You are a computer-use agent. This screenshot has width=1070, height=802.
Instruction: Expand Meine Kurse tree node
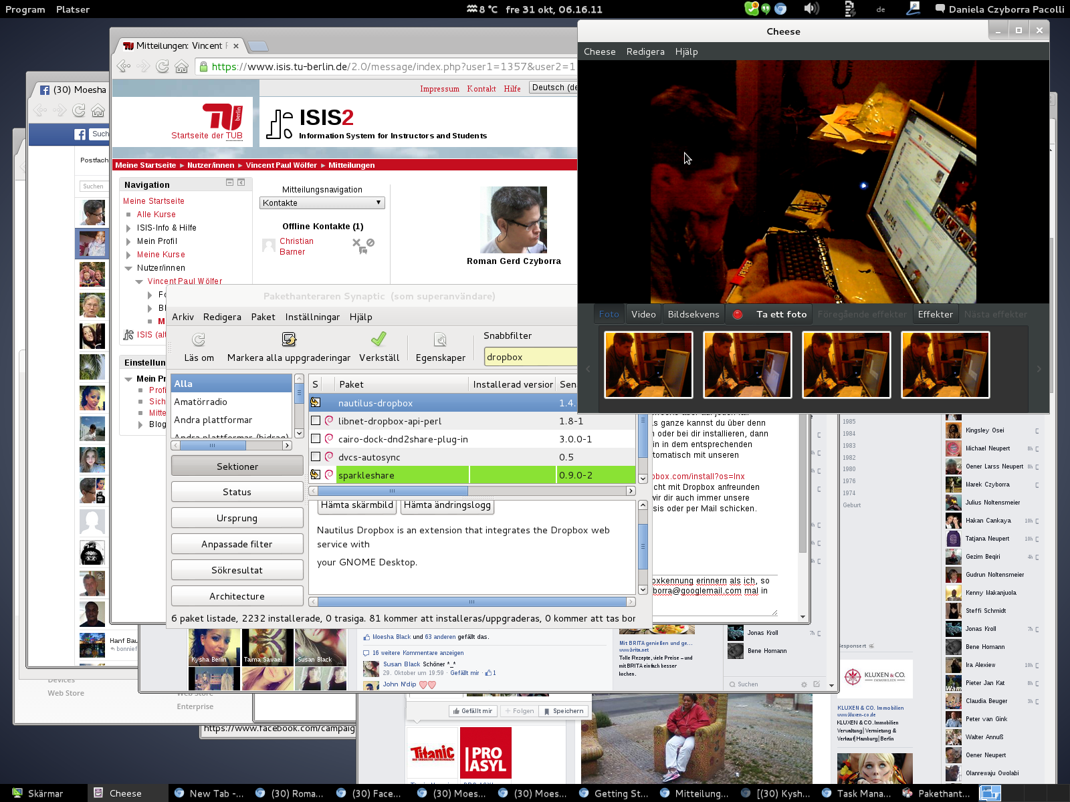tap(128, 255)
